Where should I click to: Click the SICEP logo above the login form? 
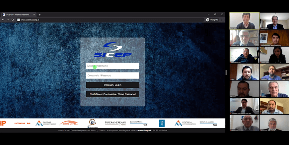pyautogui.click(x=112, y=50)
